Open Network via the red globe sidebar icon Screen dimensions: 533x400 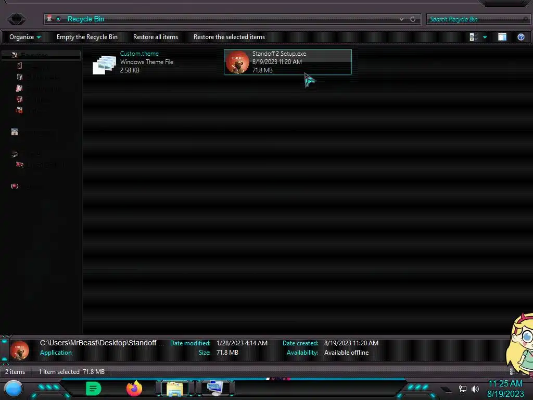14,186
